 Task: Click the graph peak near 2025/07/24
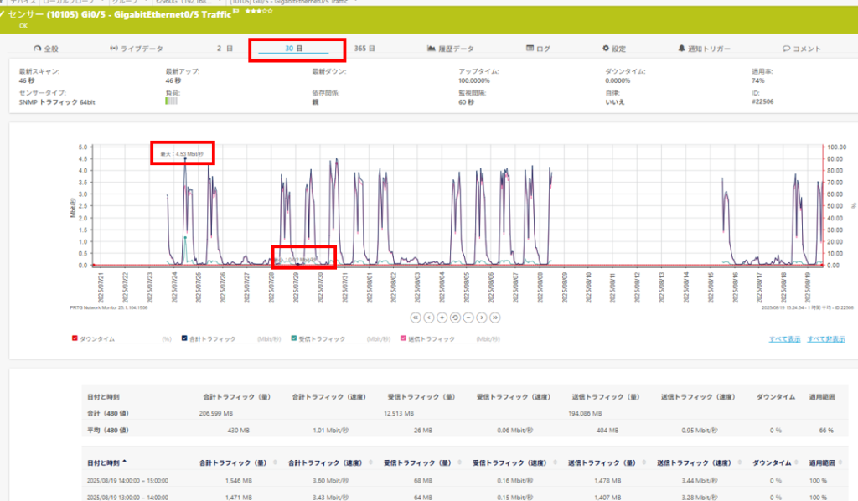pos(185,159)
